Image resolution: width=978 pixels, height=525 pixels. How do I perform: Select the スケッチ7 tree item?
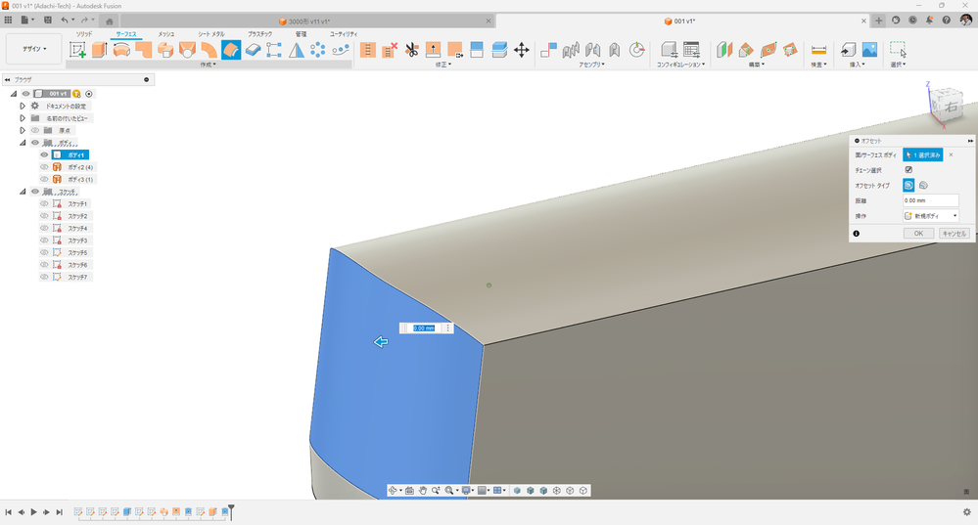(x=77, y=277)
